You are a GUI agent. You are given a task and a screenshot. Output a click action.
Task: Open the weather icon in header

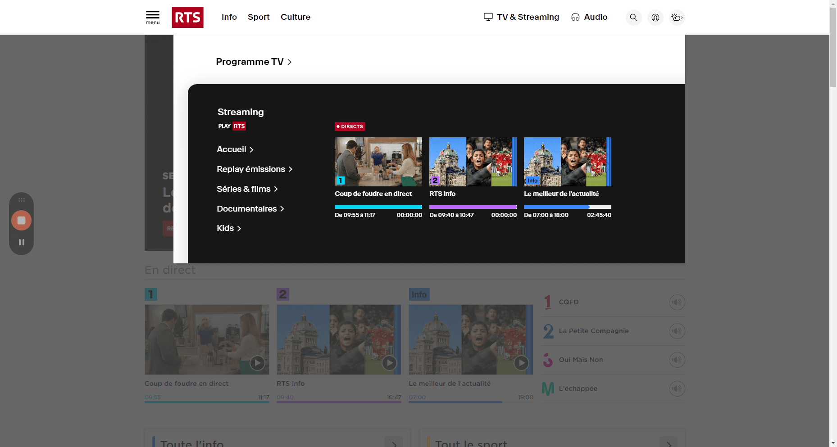[x=677, y=17]
